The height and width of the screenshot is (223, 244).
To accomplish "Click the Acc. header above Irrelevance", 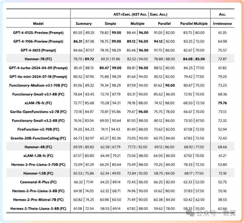I will pos(222,15).
